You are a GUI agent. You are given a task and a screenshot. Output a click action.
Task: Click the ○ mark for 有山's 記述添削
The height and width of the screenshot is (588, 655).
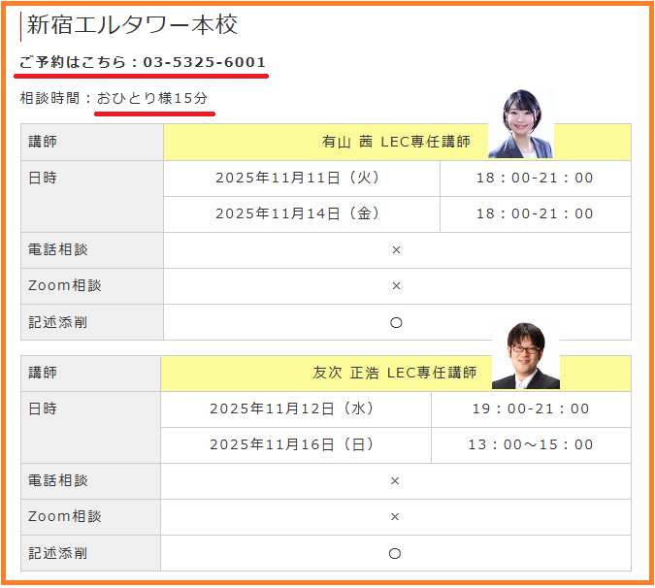(396, 323)
